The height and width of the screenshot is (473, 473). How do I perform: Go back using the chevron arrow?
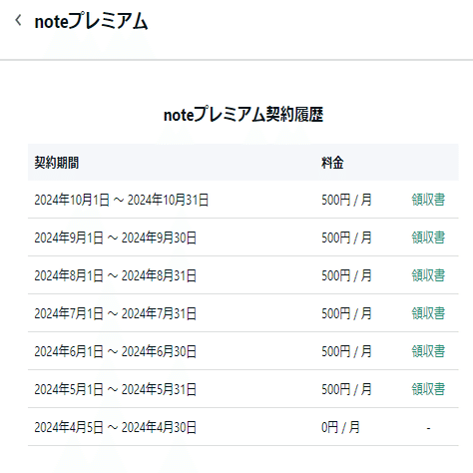tap(18, 20)
